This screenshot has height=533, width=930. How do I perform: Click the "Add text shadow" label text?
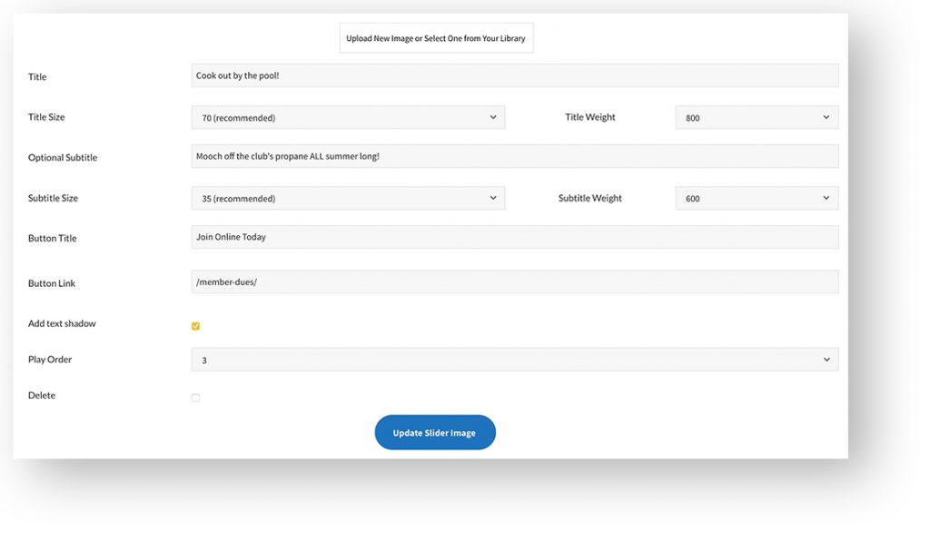pos(62,324)
